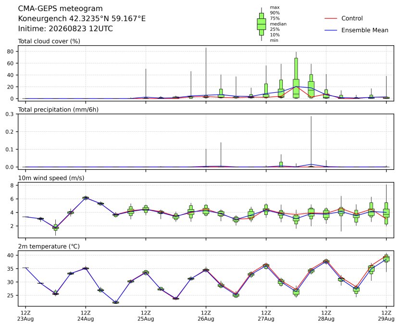Click the '12Z 23Aug' time axis label
This screenshot has width=400, height=327.
tap(25, 316)
